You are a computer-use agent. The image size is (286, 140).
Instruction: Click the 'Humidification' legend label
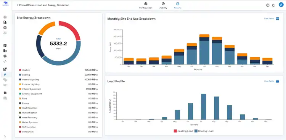(x=29, y=113)
